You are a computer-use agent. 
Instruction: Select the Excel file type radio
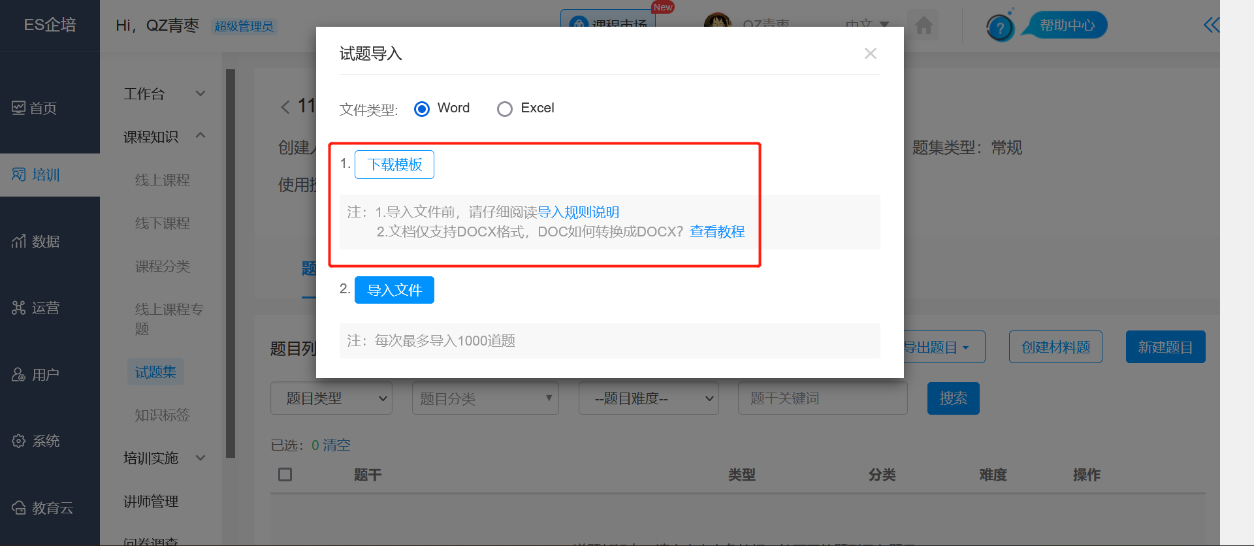pos(504,109)
